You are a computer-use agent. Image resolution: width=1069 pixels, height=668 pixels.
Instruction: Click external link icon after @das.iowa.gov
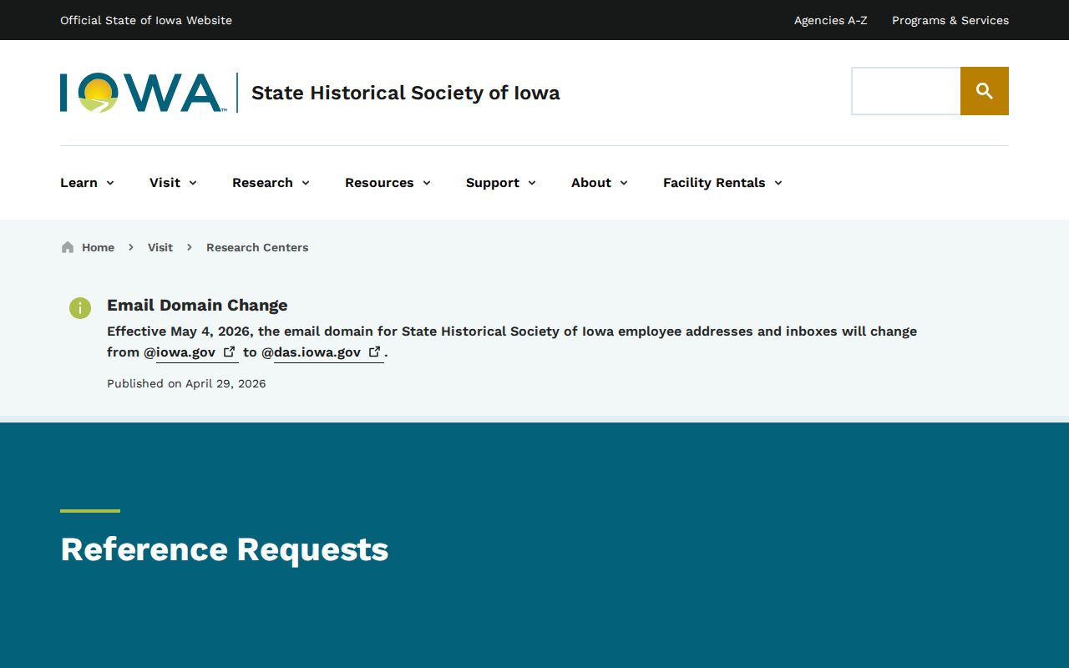click(375, 352)
